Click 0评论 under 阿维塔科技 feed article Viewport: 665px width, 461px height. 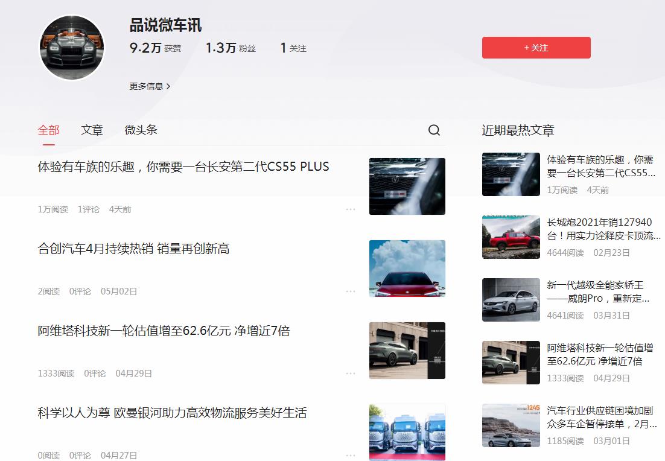pos(95,374)
